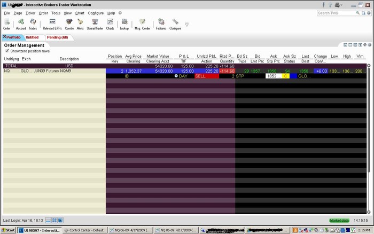Open the Alerts tool

(x=80, y=24)
